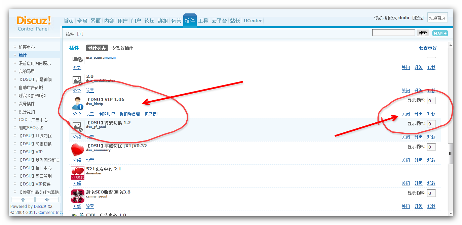The image size is (462, 225).
Task: Open the UCenter top menu
Action: click(x=253, y=21)
